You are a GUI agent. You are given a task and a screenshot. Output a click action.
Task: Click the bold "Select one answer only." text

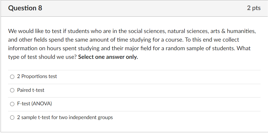108,57
